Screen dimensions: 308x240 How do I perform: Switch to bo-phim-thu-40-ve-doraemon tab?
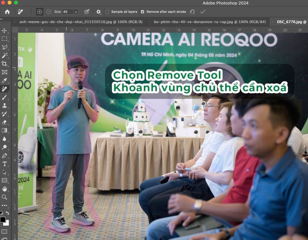209,22
